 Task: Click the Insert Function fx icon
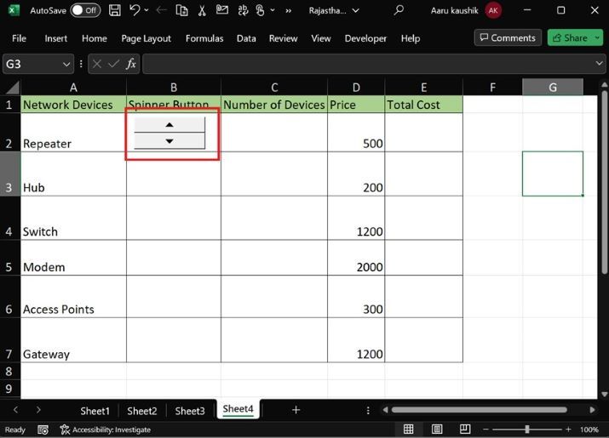[131, 65]
